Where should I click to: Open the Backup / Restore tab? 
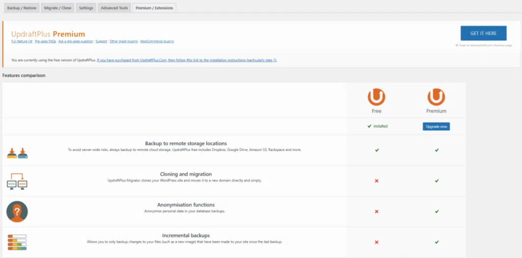21,8
